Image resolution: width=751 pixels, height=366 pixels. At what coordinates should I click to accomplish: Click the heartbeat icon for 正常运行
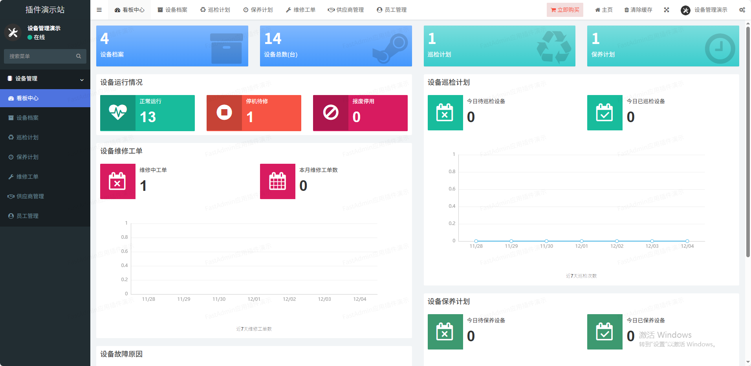118,113
